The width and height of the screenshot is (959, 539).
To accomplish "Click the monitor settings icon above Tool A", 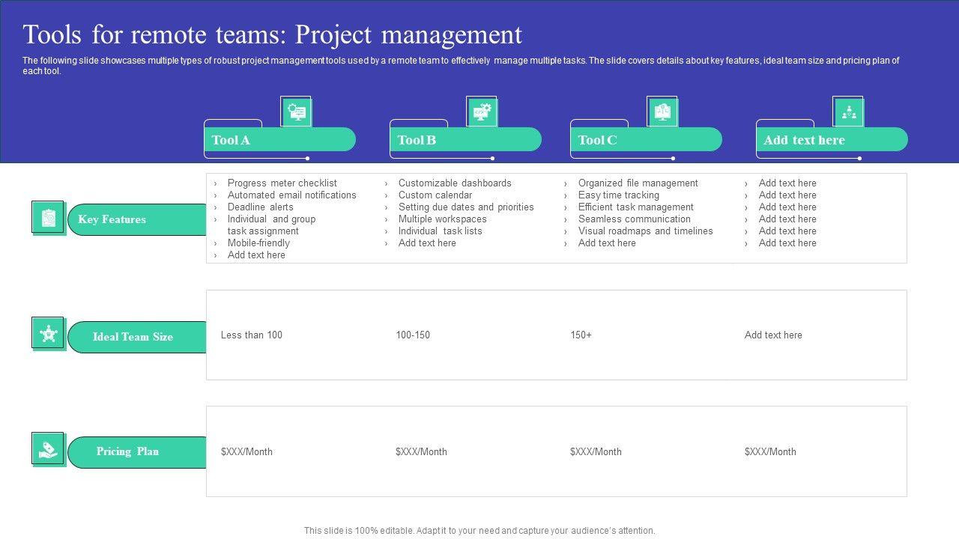I will (x=297, y=112).
